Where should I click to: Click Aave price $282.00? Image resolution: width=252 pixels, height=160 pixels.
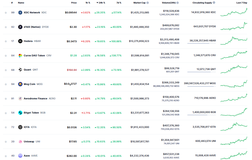pos(72,156)
